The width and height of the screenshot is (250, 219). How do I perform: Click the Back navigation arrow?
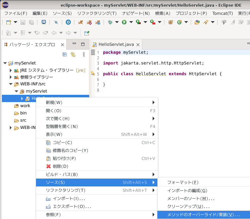point(54,33)
